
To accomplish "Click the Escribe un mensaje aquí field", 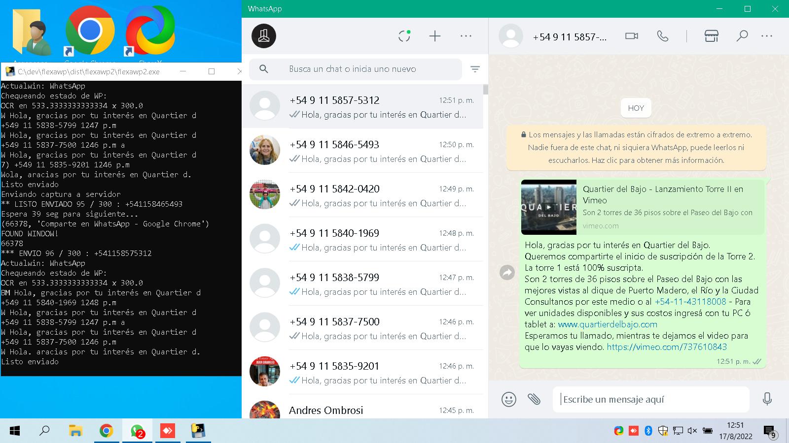I will point(651,399).
